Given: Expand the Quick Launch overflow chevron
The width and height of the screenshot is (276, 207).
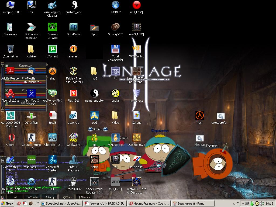Looking at the screenshot, I should [x=37, y=203].
